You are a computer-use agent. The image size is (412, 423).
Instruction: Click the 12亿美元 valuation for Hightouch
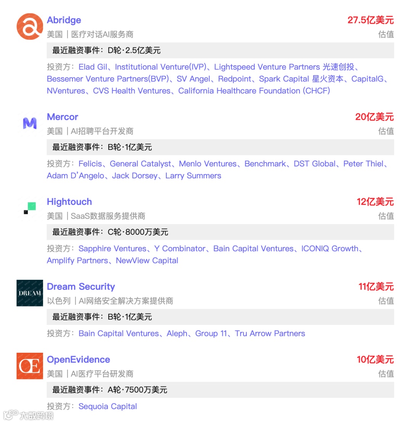(x=375, y=202)
